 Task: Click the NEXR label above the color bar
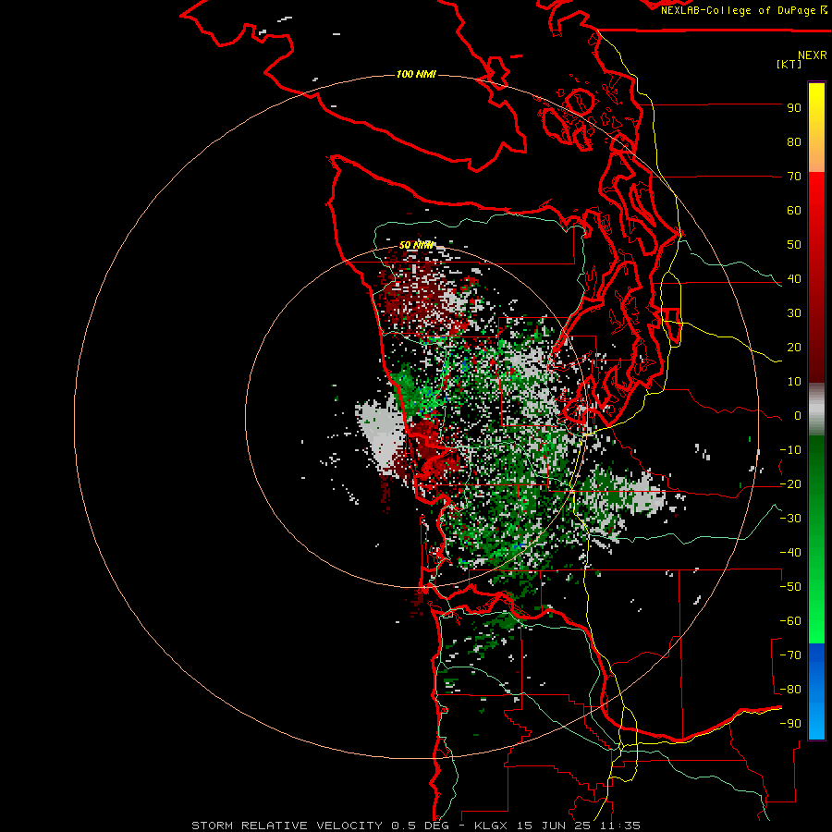coord(813,55)
